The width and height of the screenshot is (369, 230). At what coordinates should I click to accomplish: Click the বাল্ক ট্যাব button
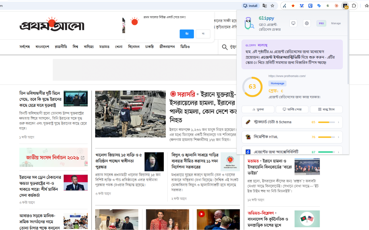[x=326, y=110]
